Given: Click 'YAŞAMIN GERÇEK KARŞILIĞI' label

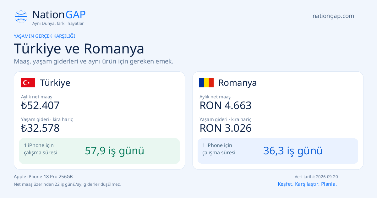Looking at the screenshot, I should (44, 36).
